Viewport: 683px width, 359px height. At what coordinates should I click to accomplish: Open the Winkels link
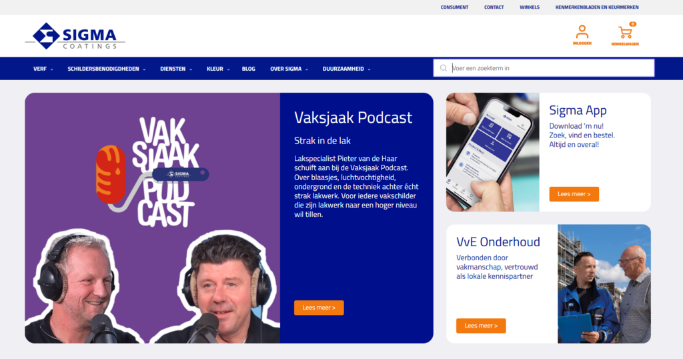(x=530, y=7)
